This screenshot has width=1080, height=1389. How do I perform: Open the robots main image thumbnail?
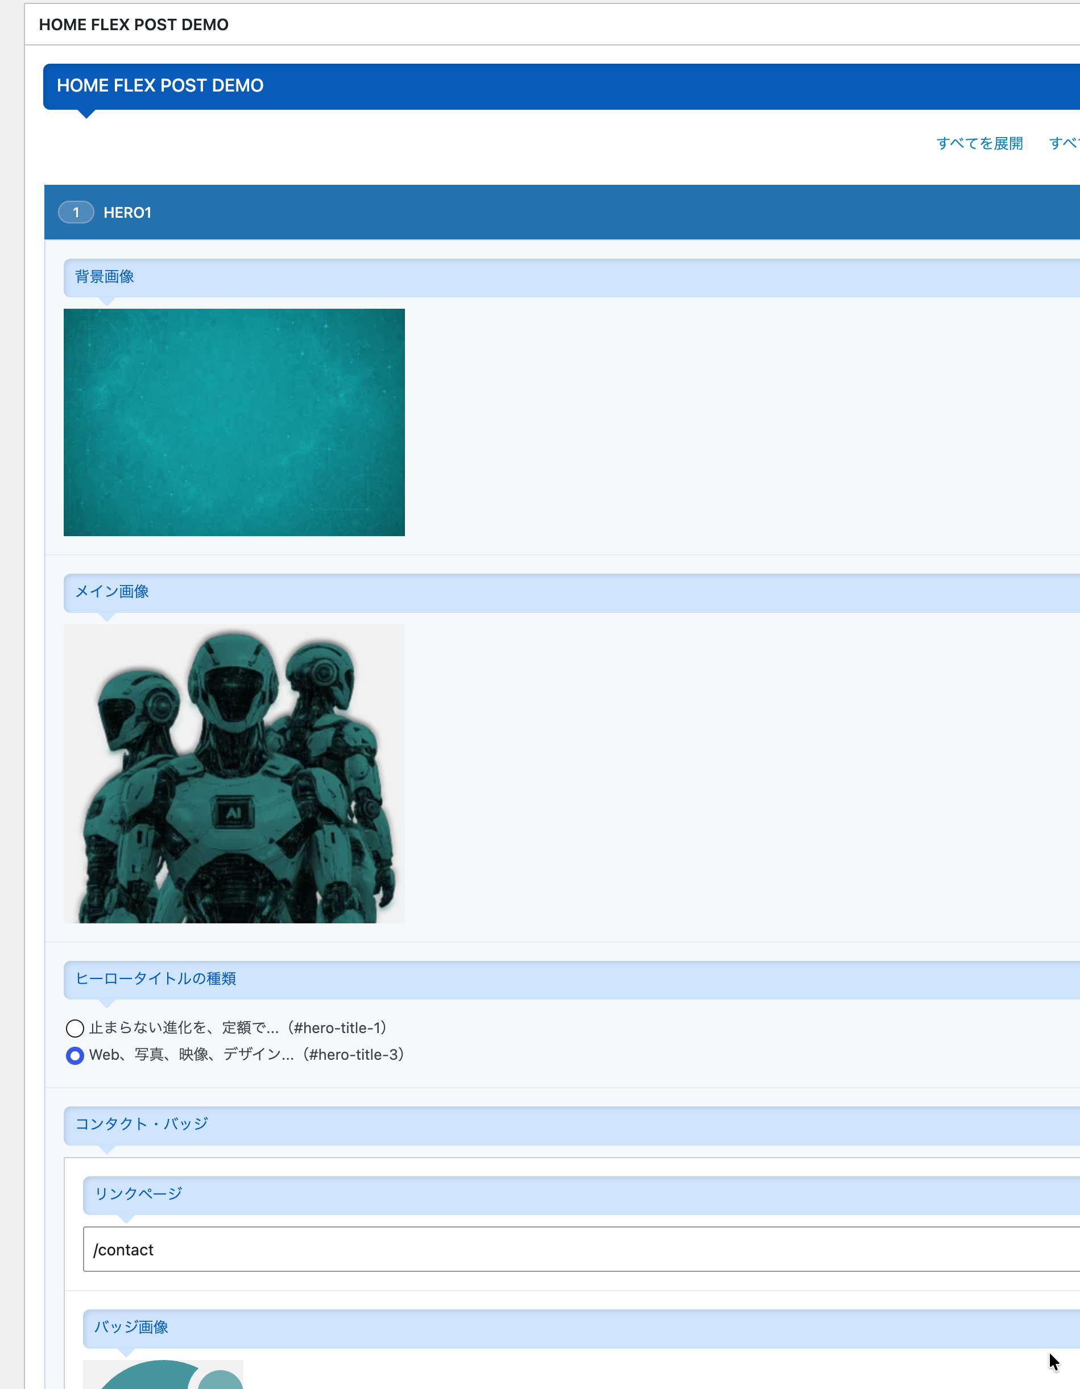234,773
